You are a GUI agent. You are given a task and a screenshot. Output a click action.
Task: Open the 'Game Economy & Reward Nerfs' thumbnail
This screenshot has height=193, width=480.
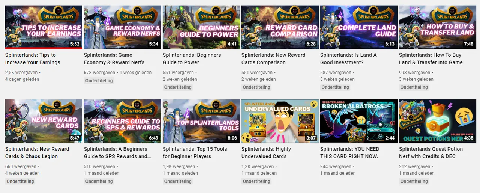coord(123,27)
